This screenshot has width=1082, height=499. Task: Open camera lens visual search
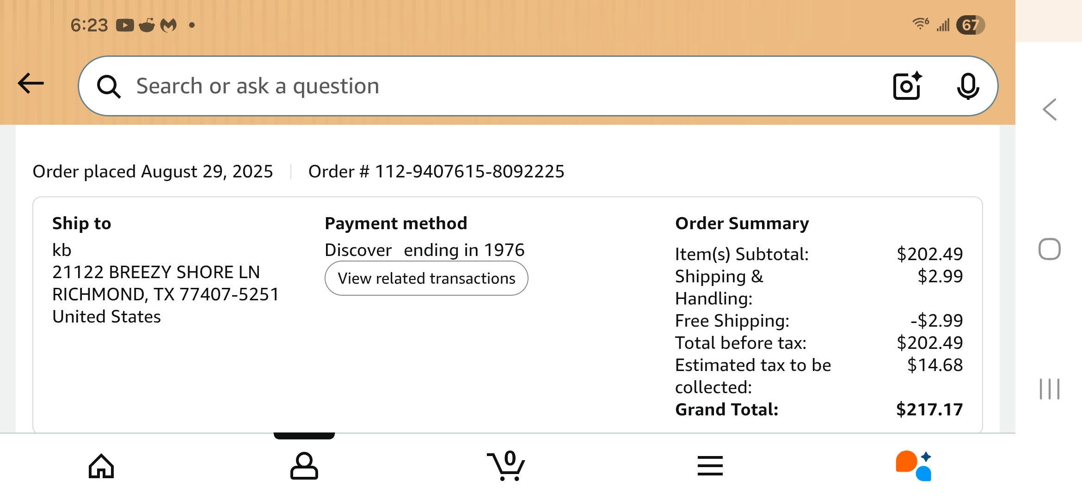click(x=907, y=86)
